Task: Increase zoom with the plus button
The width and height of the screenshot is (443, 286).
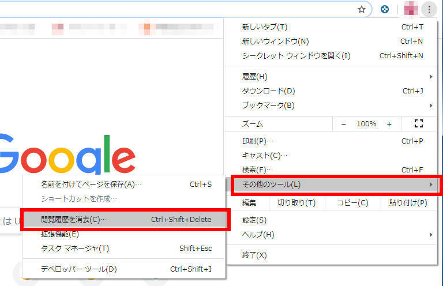Action: click(389, 123)
